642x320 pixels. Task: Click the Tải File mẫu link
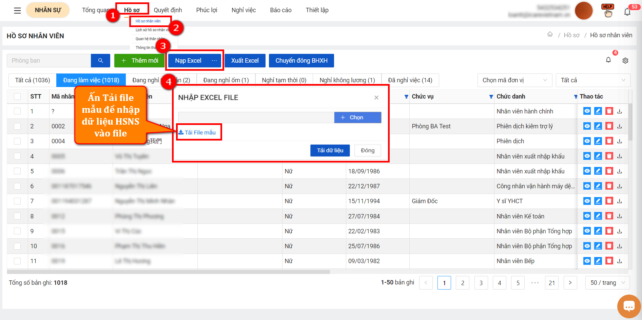[197, 132]
